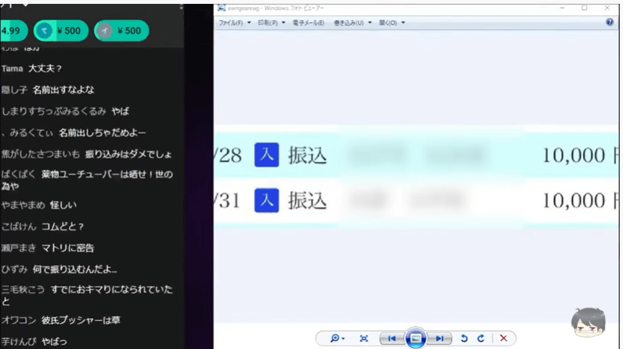Open the 開く(O) menu

coord(392,23)
